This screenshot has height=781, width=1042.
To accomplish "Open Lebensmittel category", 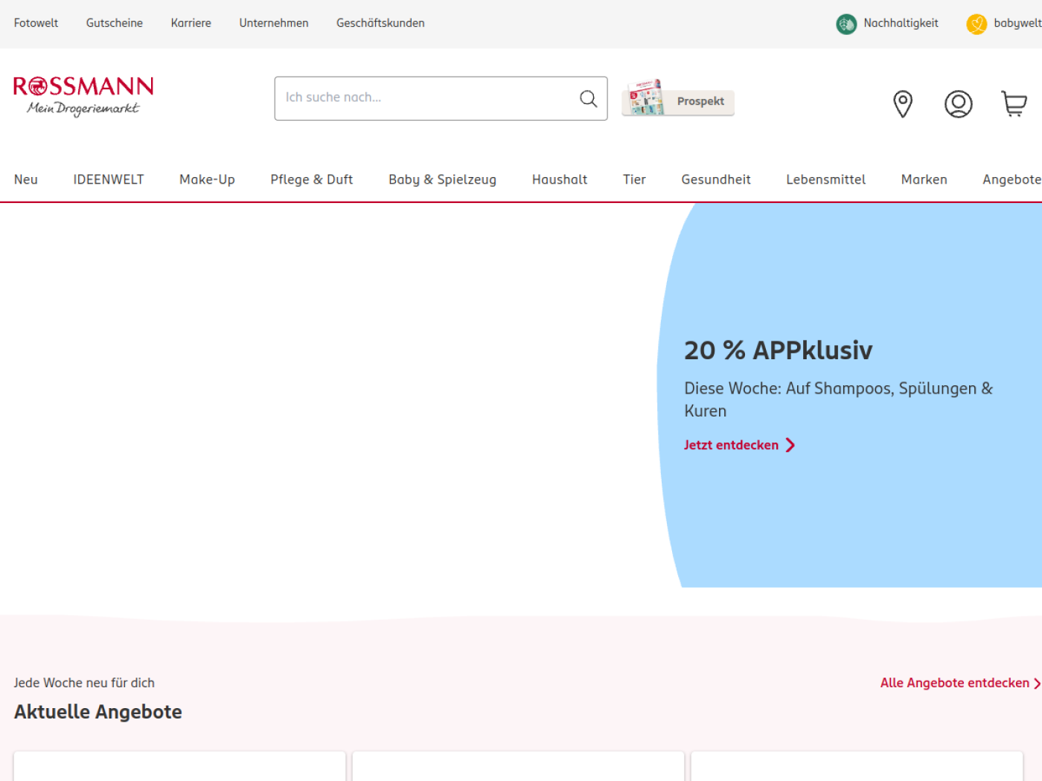I will click(826, 179).
